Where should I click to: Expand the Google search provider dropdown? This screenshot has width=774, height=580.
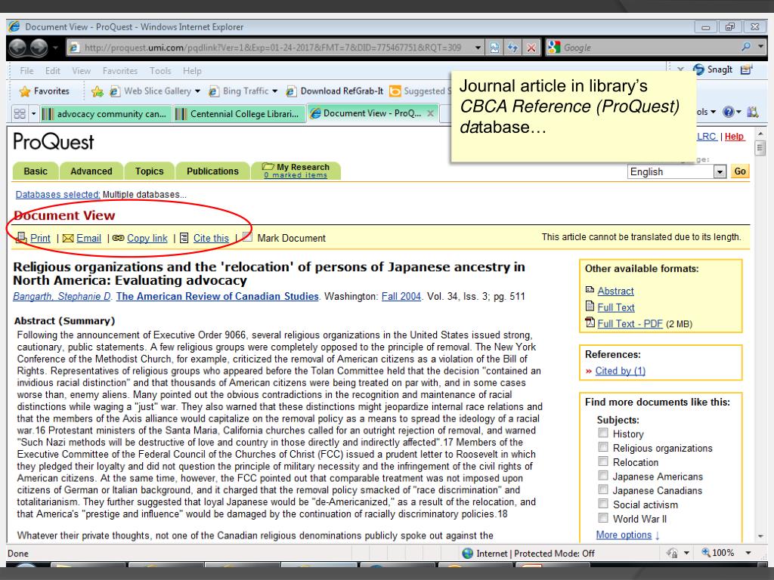(760, 47)
